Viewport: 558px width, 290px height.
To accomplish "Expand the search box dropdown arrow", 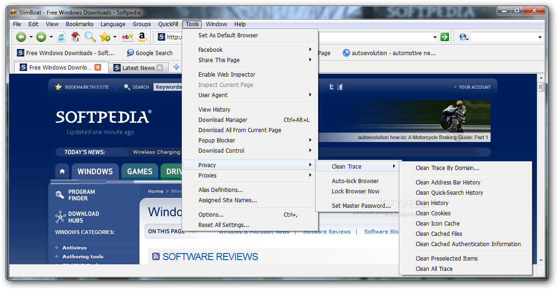I will point(540,37).
